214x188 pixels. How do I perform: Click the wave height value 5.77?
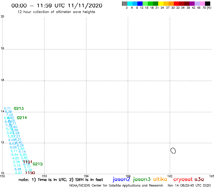tap(27, 167)
